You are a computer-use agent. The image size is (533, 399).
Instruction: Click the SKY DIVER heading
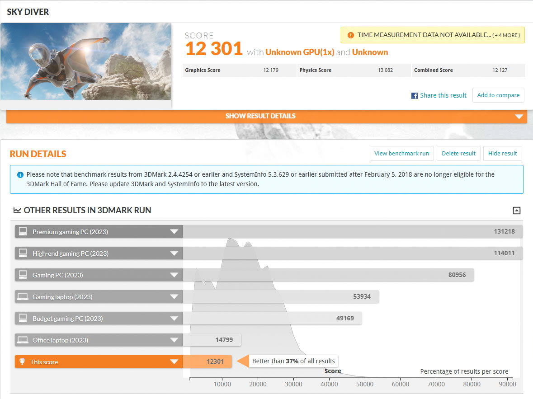28,12
